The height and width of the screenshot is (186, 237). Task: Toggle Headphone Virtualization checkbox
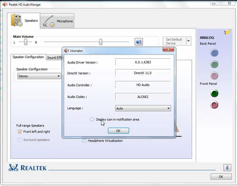(84, 140)
